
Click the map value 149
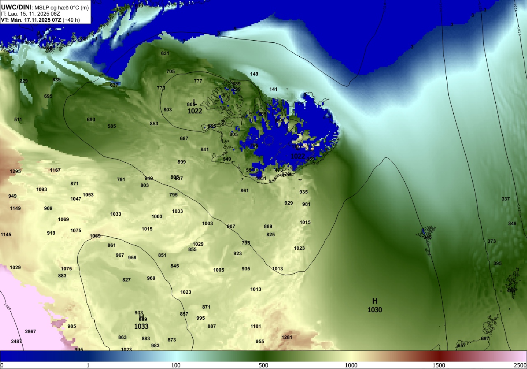254,74
